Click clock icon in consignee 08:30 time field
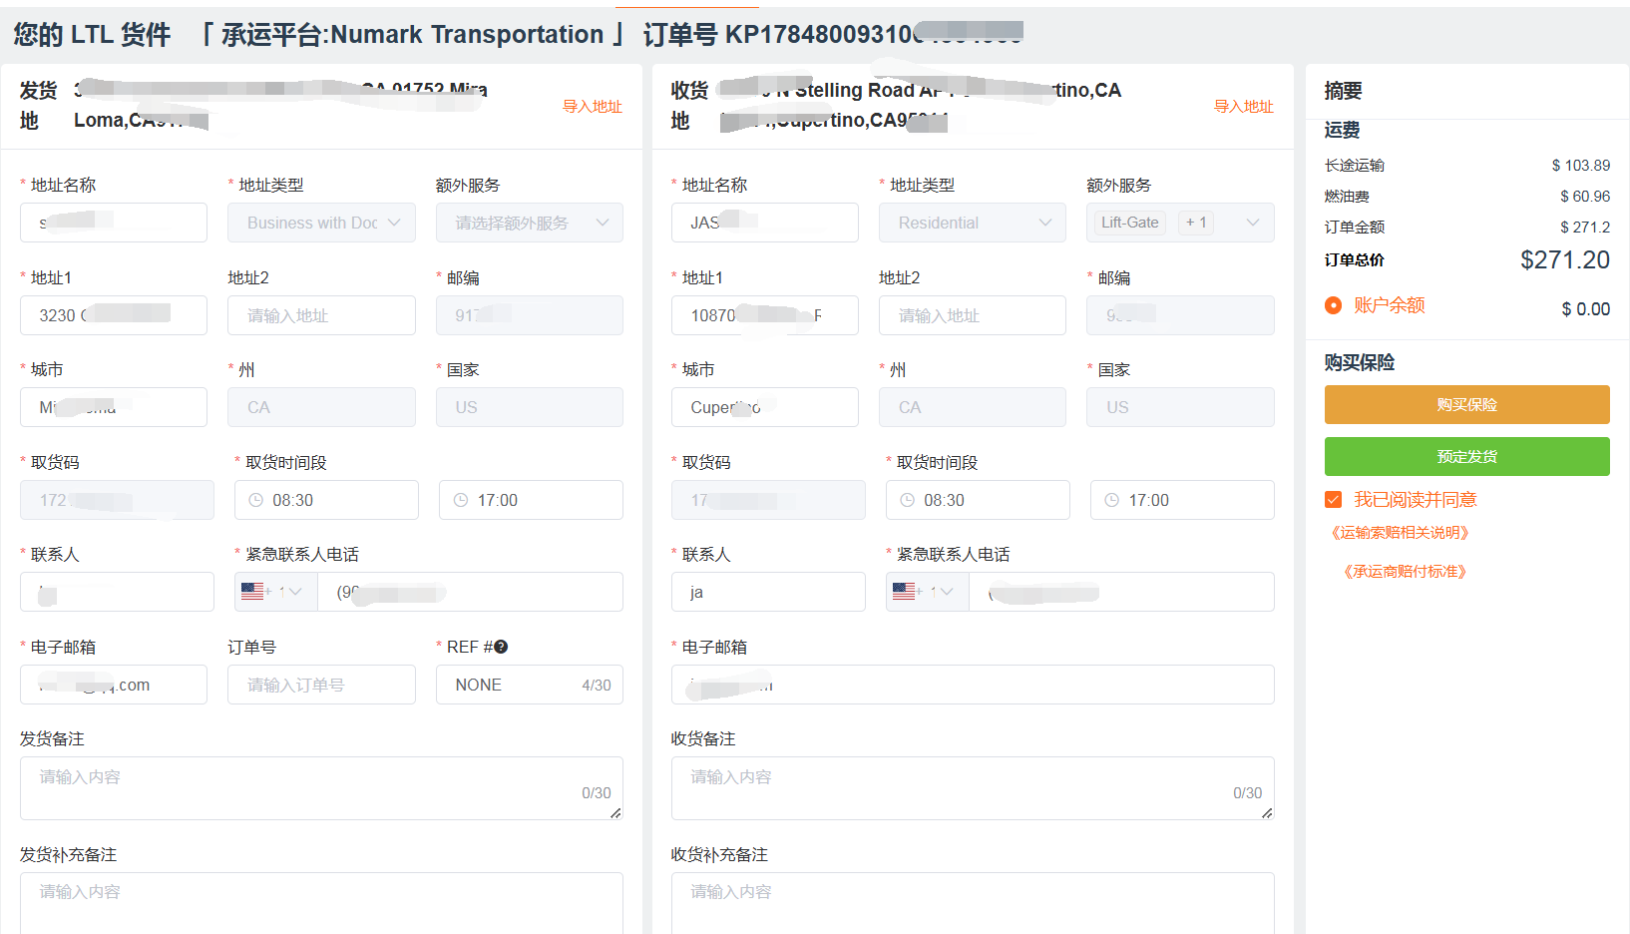The height and width of the screenshot is (934, 1630). click(907, 500)
